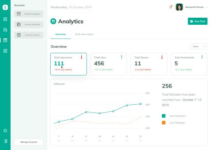Viewport: 211px width, 150px height.
Task: Click the Connect Instagram button
Action: click(x=29, y=14)
